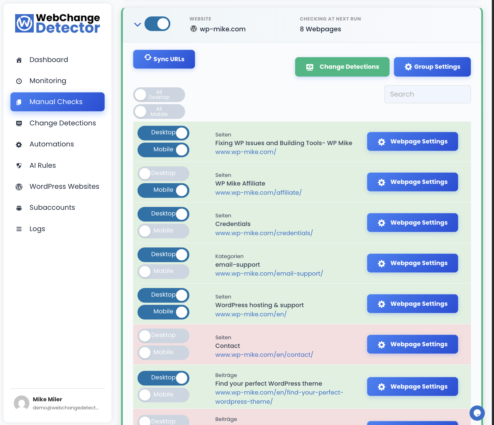Open the www.wp-mike.com/ link
Screen dimensions: 494x425
pyautogui.click(x=246, y=152)
